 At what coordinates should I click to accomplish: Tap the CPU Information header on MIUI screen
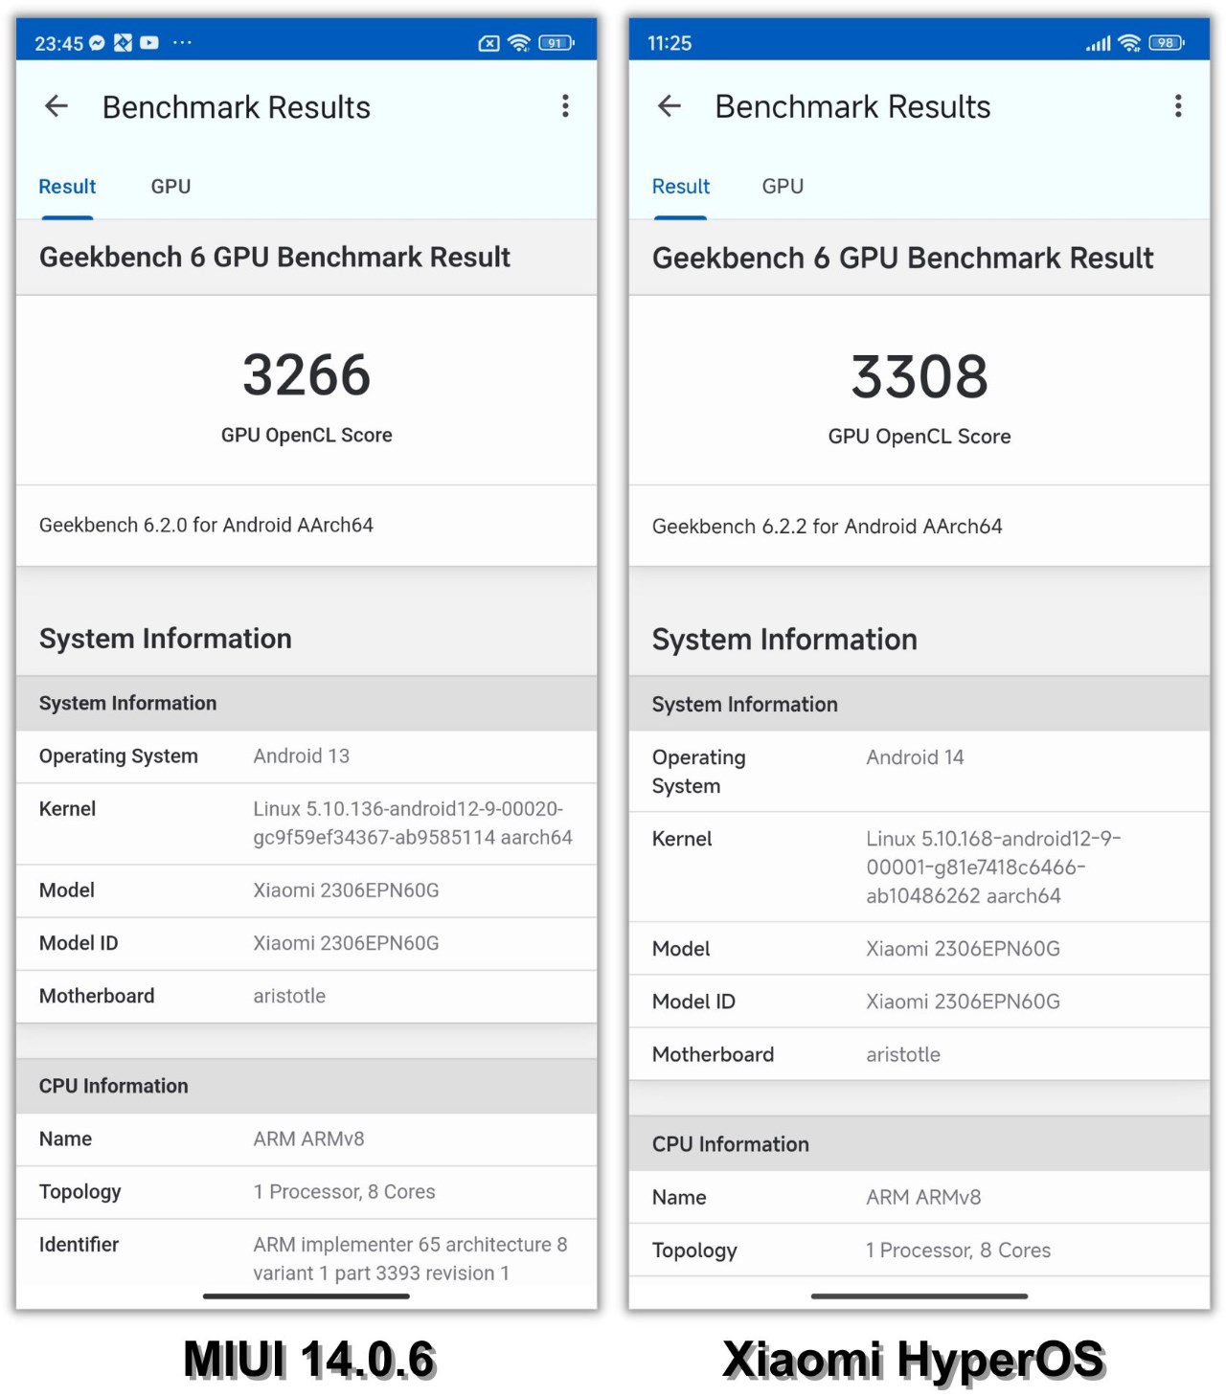pos(113,1086)
